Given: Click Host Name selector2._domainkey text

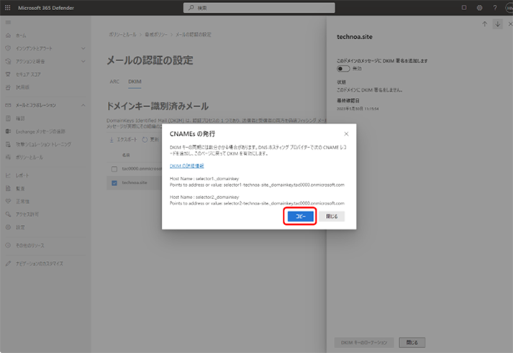Looking at the screenshot, I should point(204,197).
